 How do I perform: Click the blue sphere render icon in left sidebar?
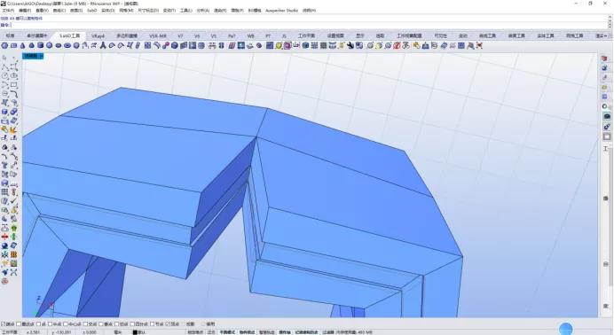point(4,245)
